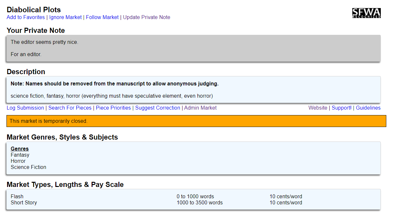
Task: Click the Diabolical Plots heading
Action: click(x=34, y=10)
